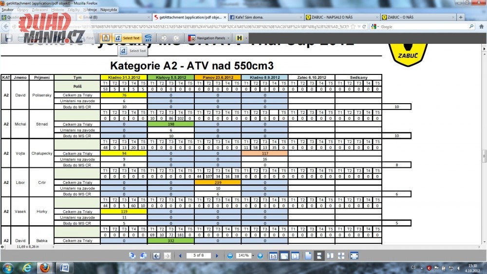Switch to the Kafe? Sám doma tab

[x=265, y=18]
